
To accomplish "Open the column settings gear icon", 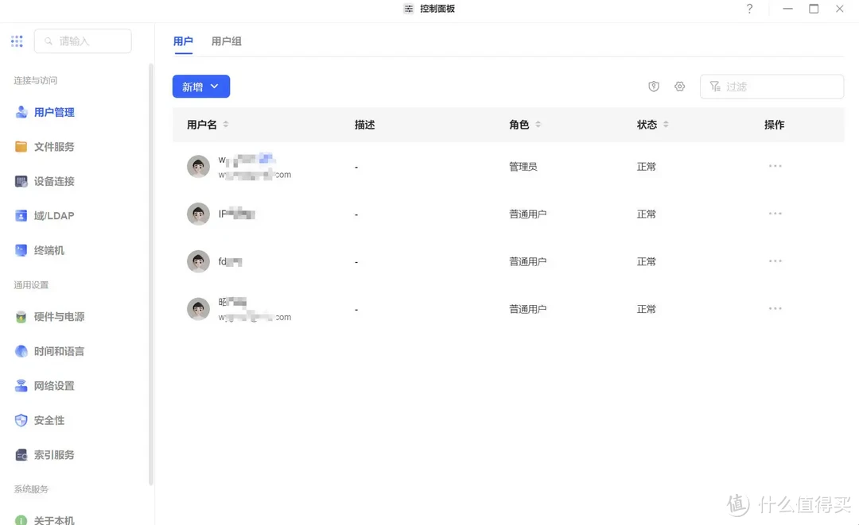I will 679,87.
